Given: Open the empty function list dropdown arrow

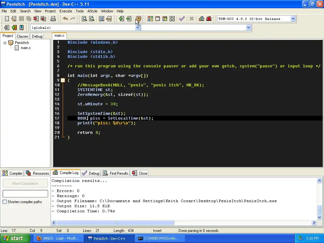Looking at the screenshot, I should (248, 28).
